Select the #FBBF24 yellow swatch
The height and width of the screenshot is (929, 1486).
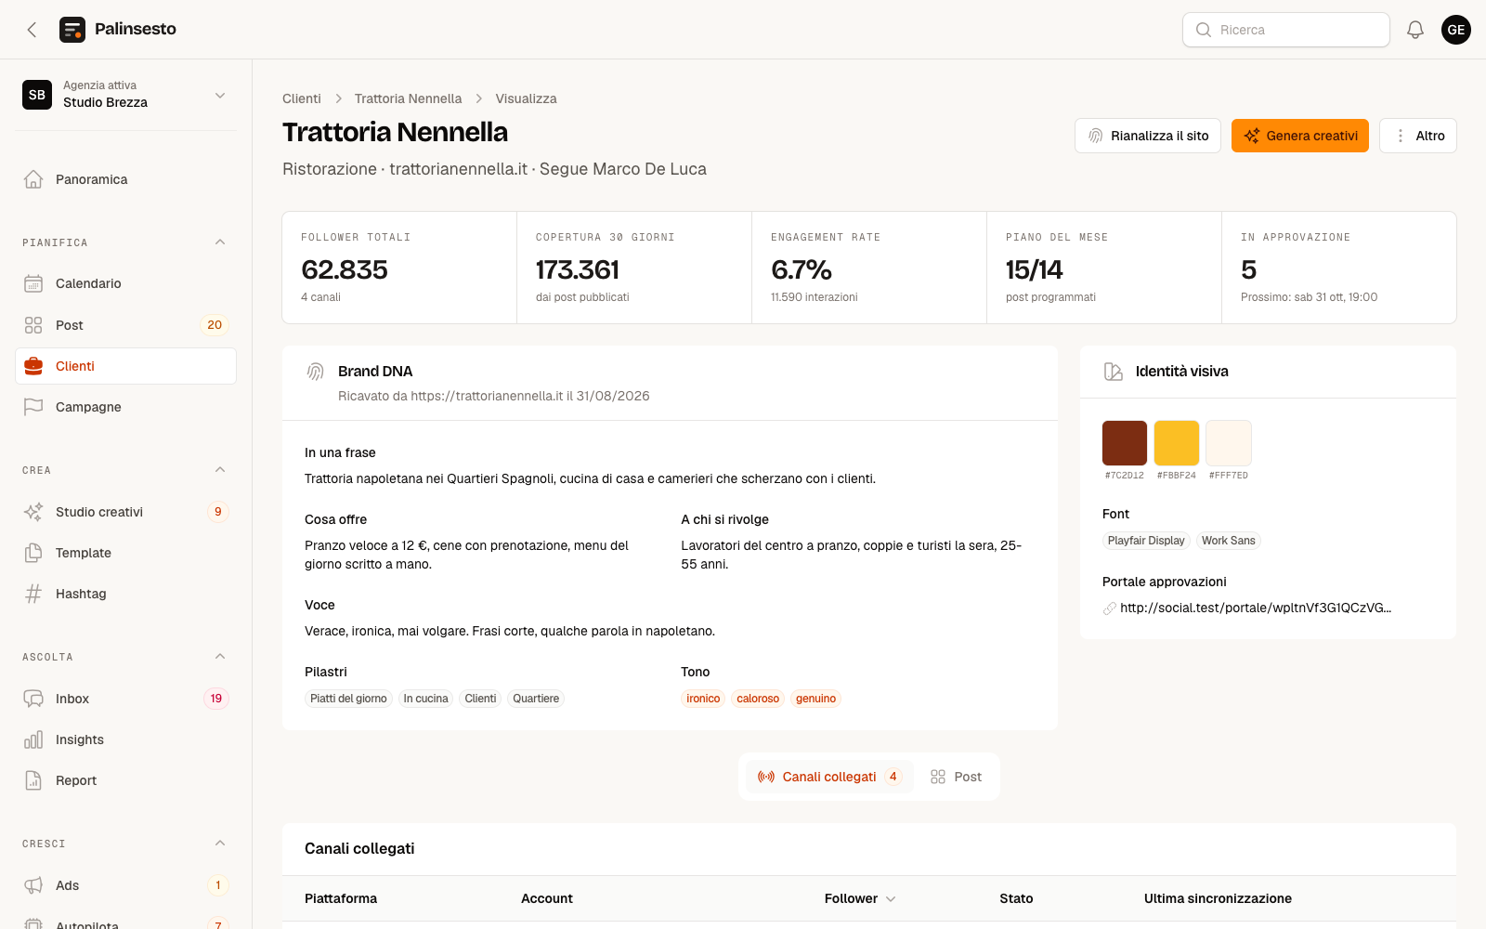tap(1176, 443)
